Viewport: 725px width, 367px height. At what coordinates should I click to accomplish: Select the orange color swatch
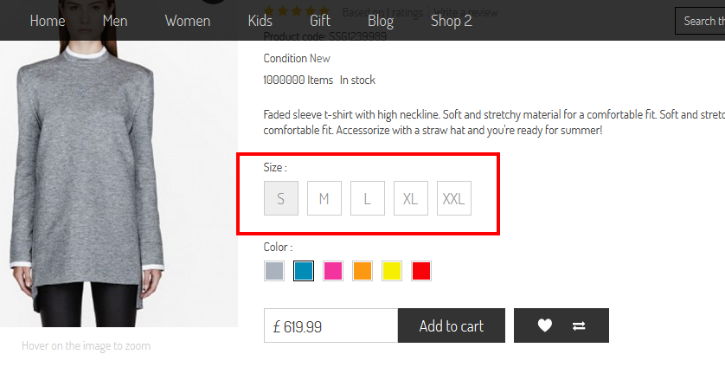362,271
